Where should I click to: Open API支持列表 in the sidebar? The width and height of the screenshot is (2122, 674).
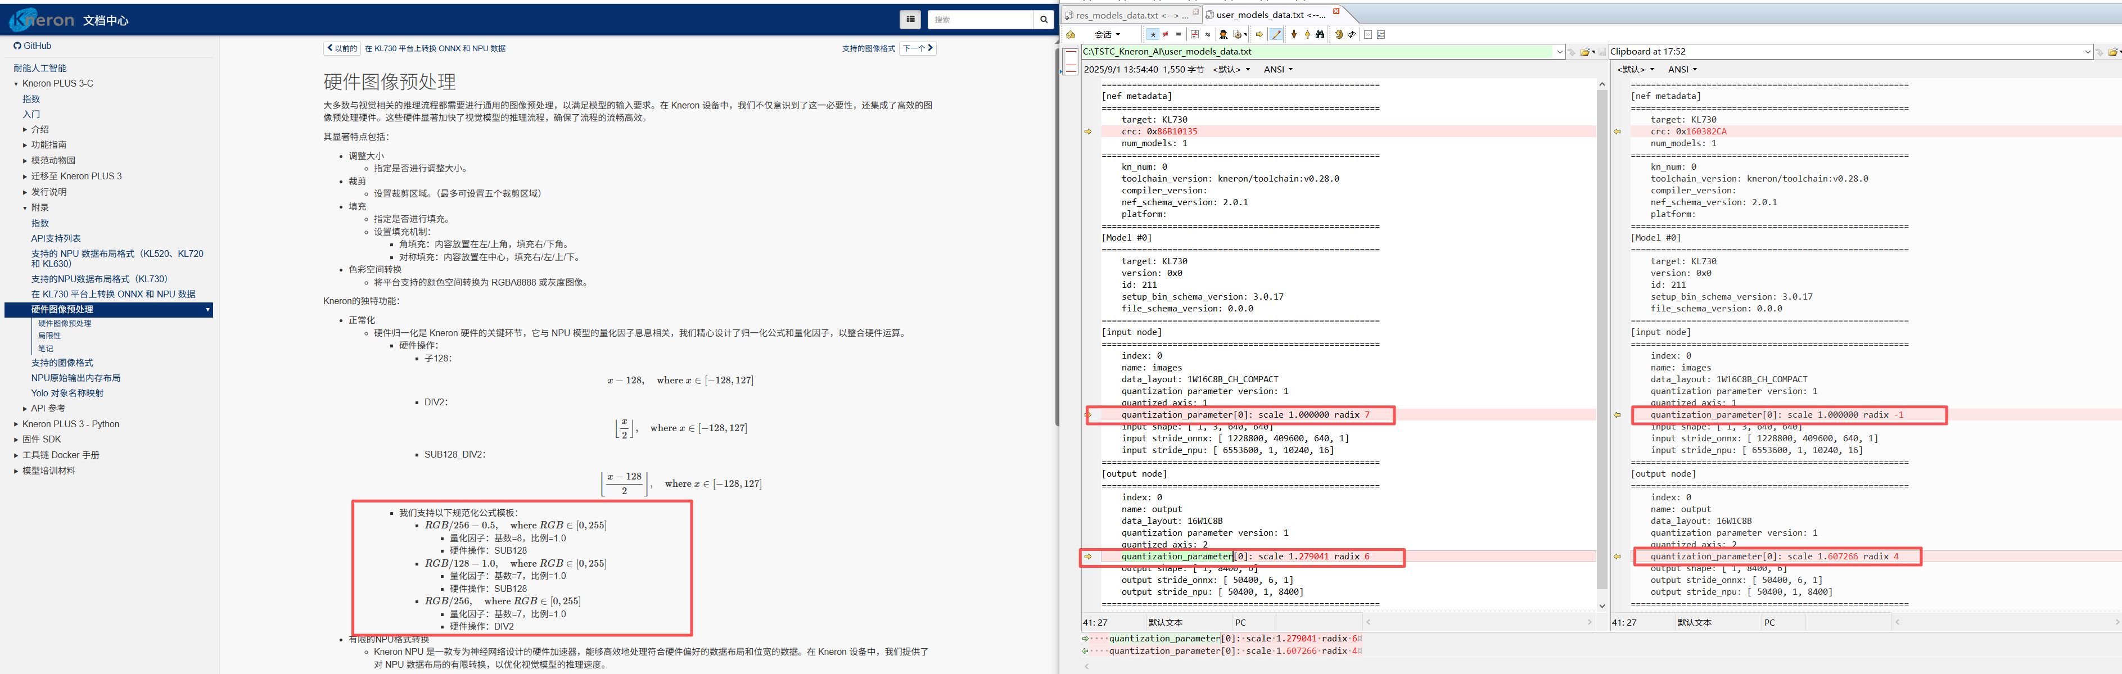pyautogui.click(x=56, y=239)
